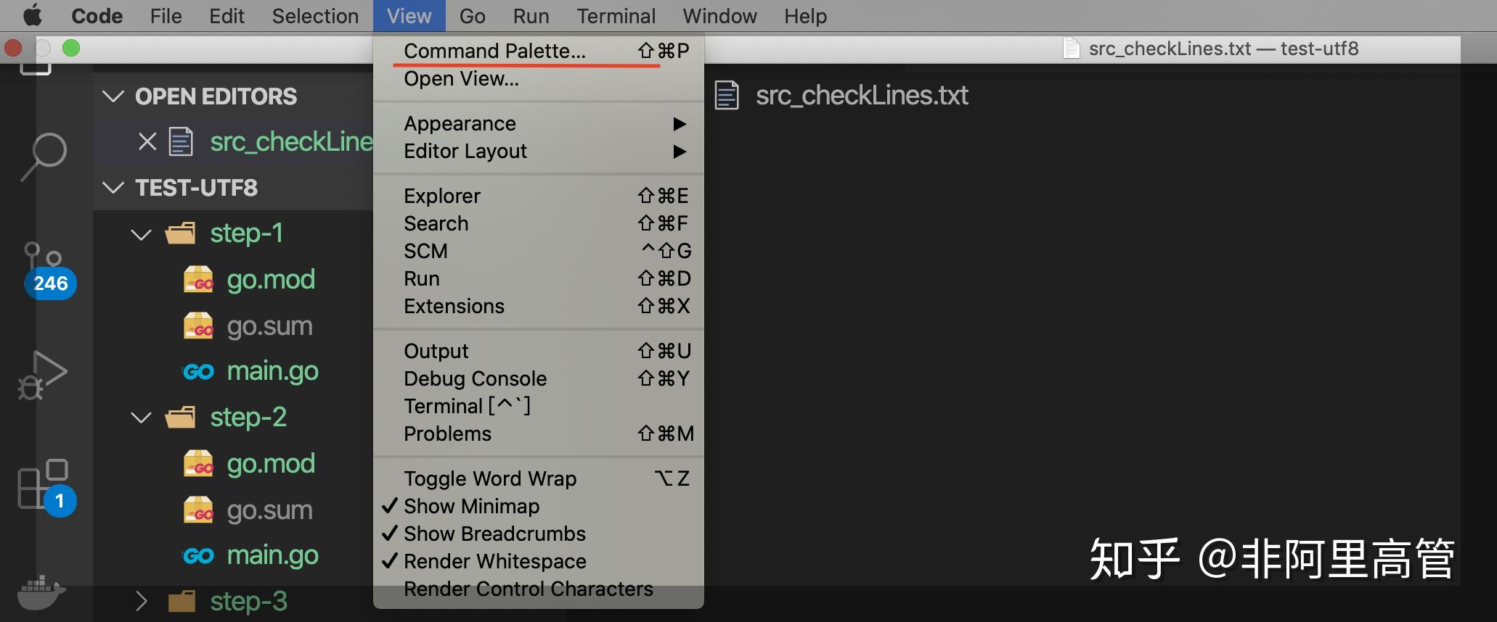Close src_checkLines editor with X icon
The height and width of the screenshot is (622, 1497).
tap(147, 141)
